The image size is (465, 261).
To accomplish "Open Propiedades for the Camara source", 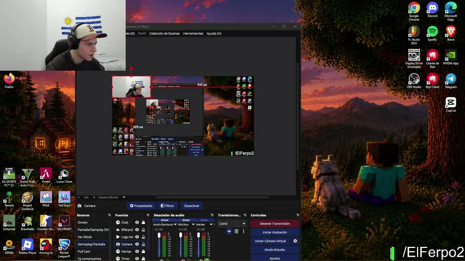I will coord(141,206).
